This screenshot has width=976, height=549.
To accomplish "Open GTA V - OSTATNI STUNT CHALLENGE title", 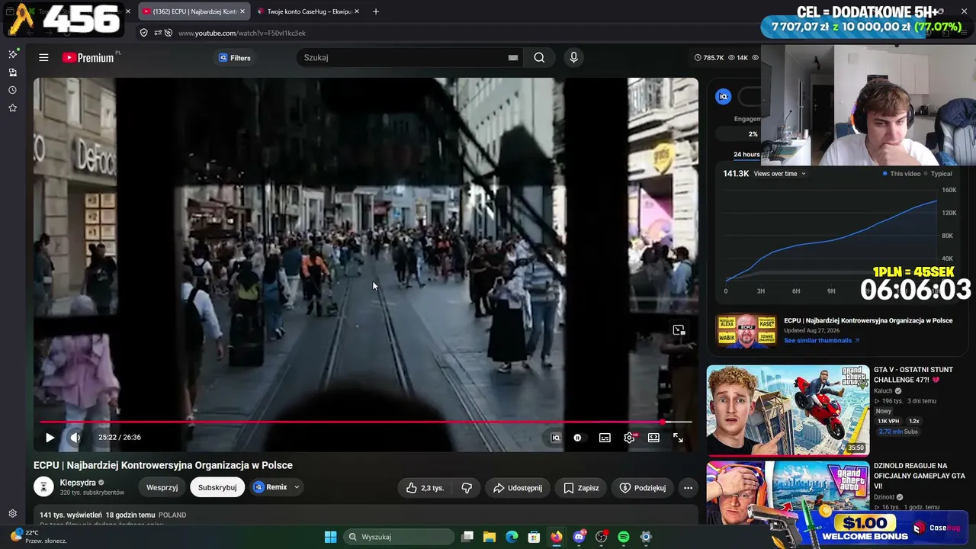I will point(913,374).
